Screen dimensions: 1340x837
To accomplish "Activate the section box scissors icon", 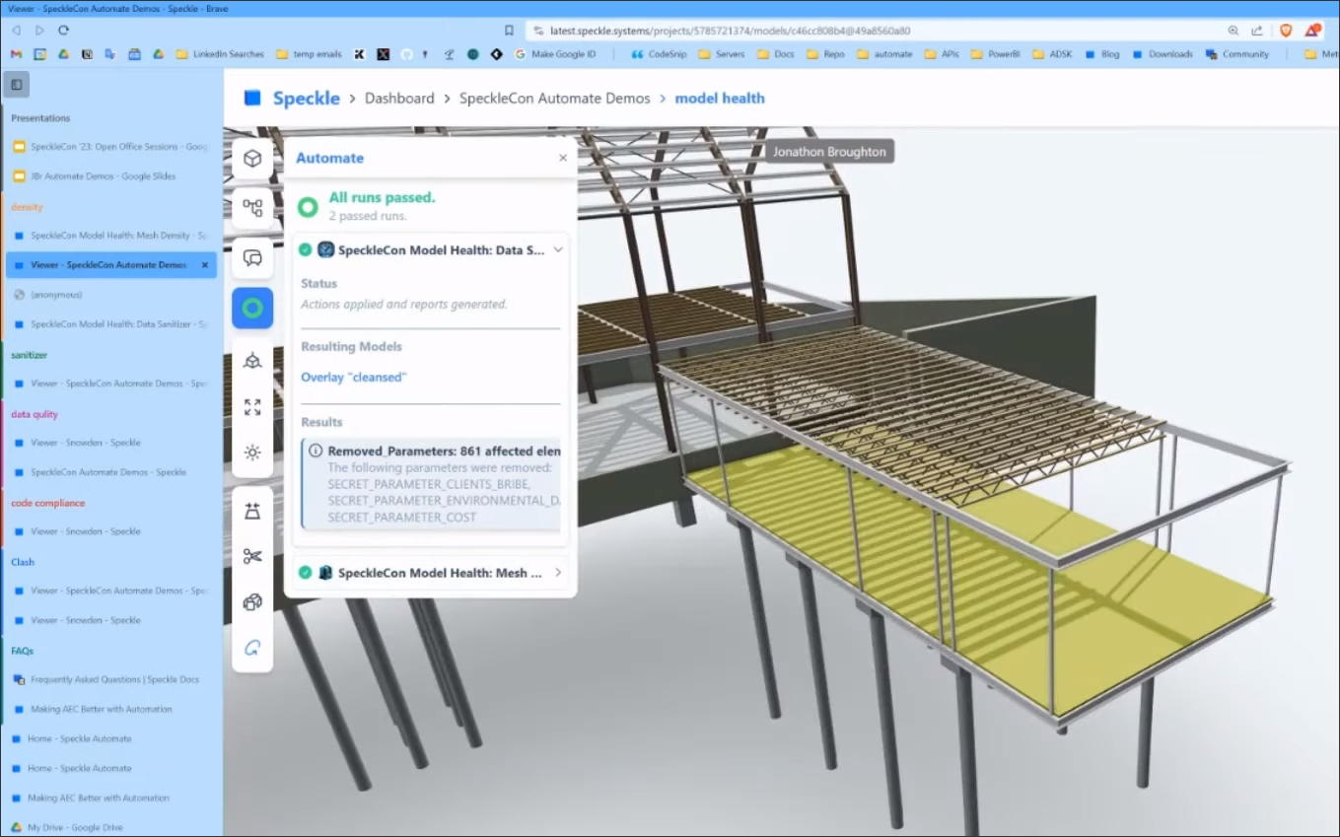I will [x=252, y=557].
